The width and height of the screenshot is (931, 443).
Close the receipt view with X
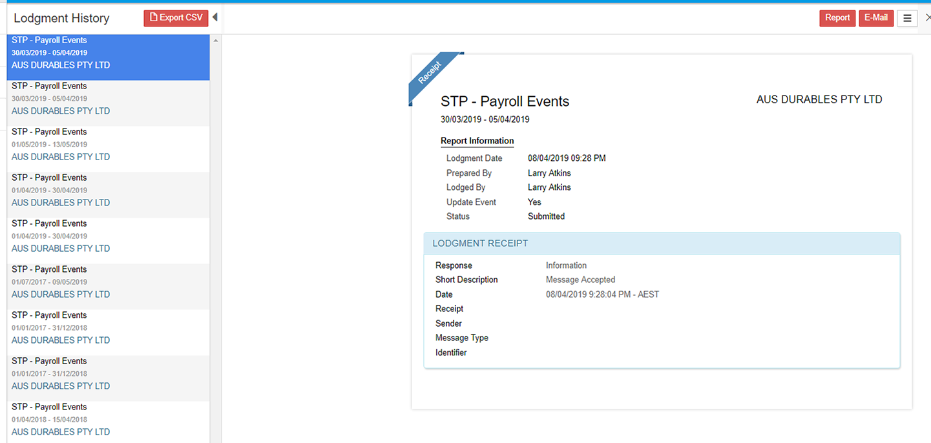pos(927,18)
